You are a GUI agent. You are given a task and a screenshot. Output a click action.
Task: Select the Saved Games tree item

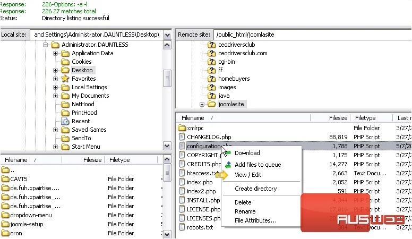pyautogui.click(x=89, y=130)
